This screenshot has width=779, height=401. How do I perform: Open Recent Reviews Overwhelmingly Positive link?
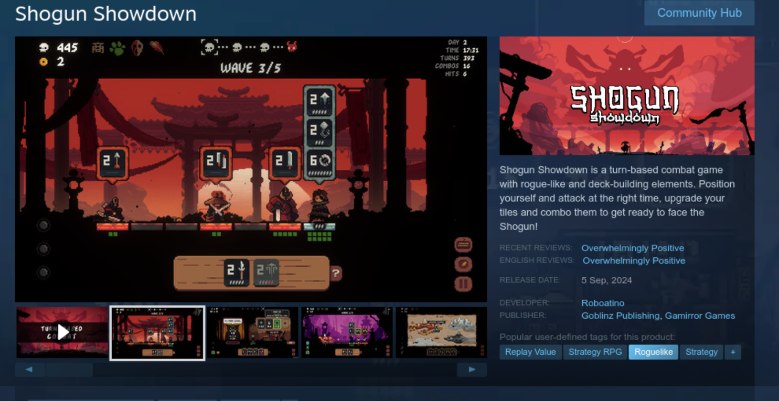click(x=633, y=248)
